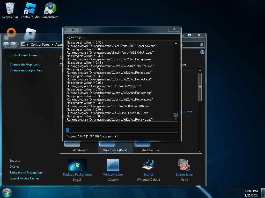265x198 pixels.
Task: Select the Architecture theme
Action: [x=150, y=148]
